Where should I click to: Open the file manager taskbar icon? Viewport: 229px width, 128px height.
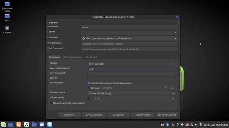(34, 124)
